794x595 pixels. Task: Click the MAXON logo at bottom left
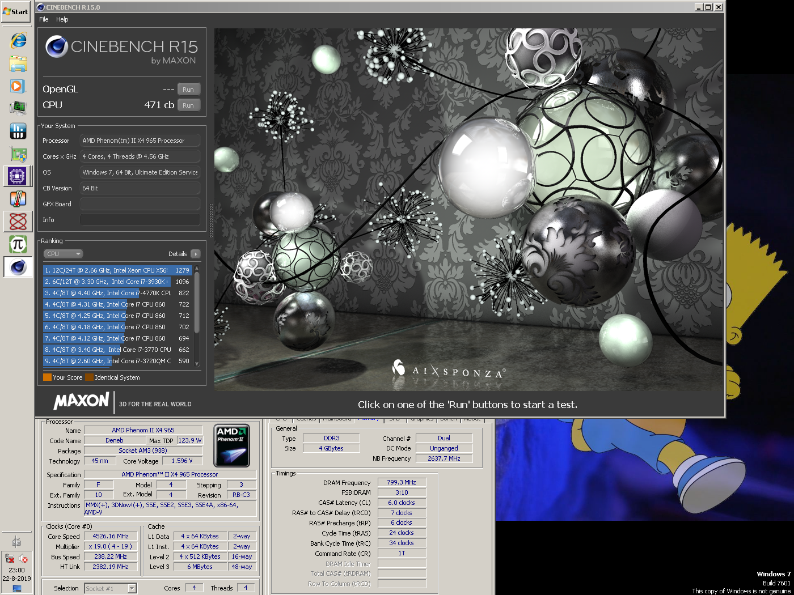[81, 401]
